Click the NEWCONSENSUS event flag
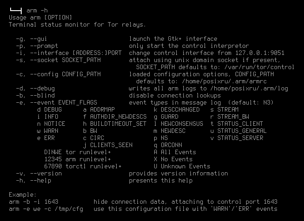 [179, 124]
